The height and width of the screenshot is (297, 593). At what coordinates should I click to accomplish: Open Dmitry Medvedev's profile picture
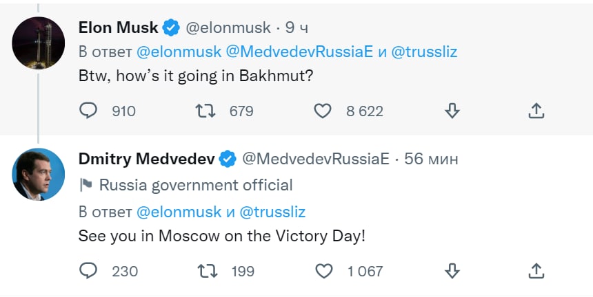click(x=39, y=174)
